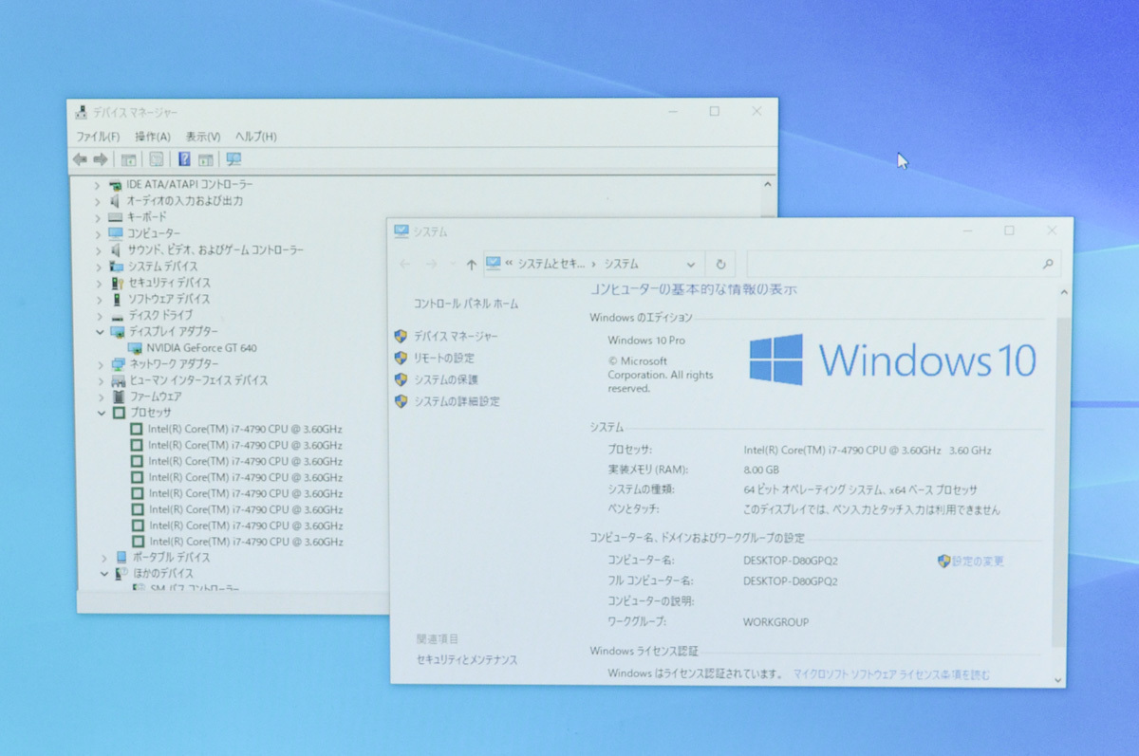Select the ソフトウェア デバイス icon
This screenshot has width=1139, height=756.
click(117, 299)
